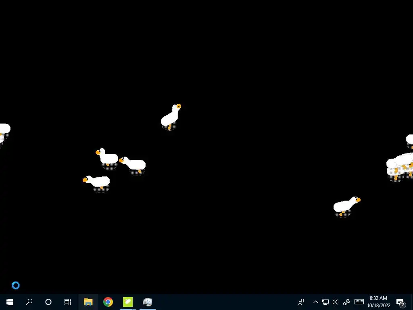The height and width of the screenshot is (310, 413).
Task: Open Task View on the taskbar
Action: [x=68, y=302]
